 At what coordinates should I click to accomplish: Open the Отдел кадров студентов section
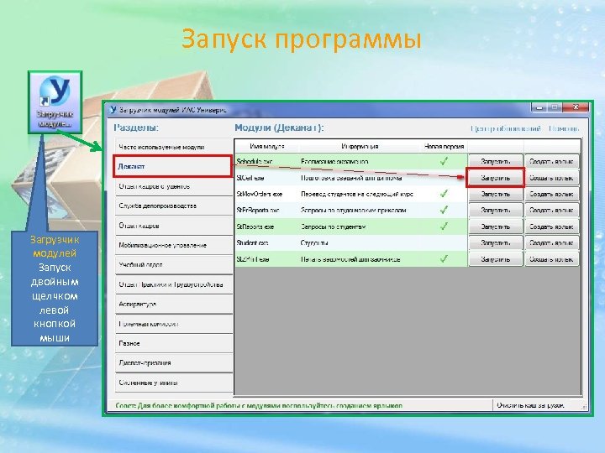[x=174, y=186]
